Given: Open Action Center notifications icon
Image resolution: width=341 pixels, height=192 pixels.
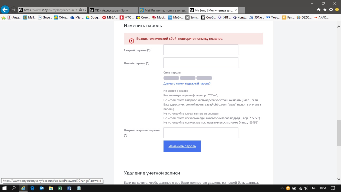Looking at the screenshot, I should 333,188.
